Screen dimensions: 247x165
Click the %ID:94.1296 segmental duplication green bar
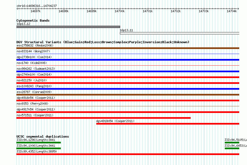pos(39,143)
